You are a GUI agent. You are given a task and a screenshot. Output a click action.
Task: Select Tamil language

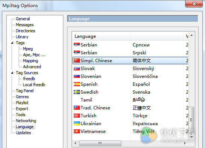(130, 100)
